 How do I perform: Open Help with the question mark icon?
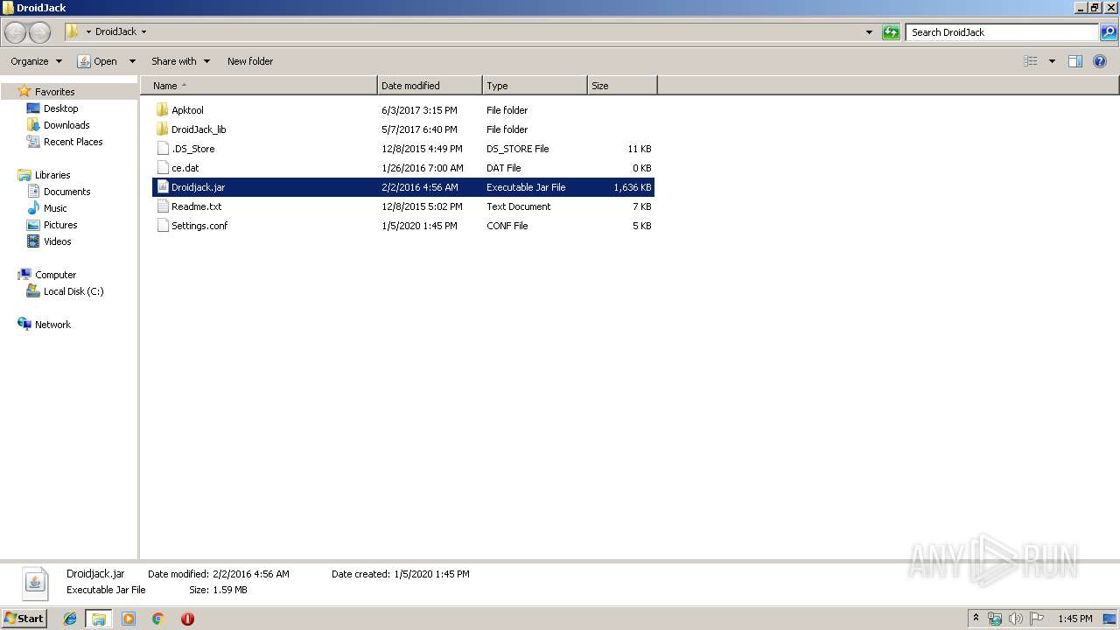pyautogui.click(x=1101, y=61)
